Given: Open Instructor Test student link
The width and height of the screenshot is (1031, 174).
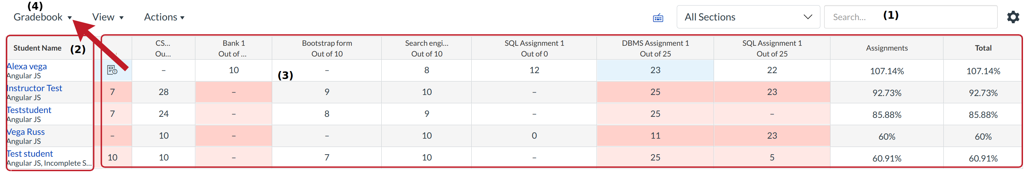Looking at the screenshot, I should tap(34, 88).
